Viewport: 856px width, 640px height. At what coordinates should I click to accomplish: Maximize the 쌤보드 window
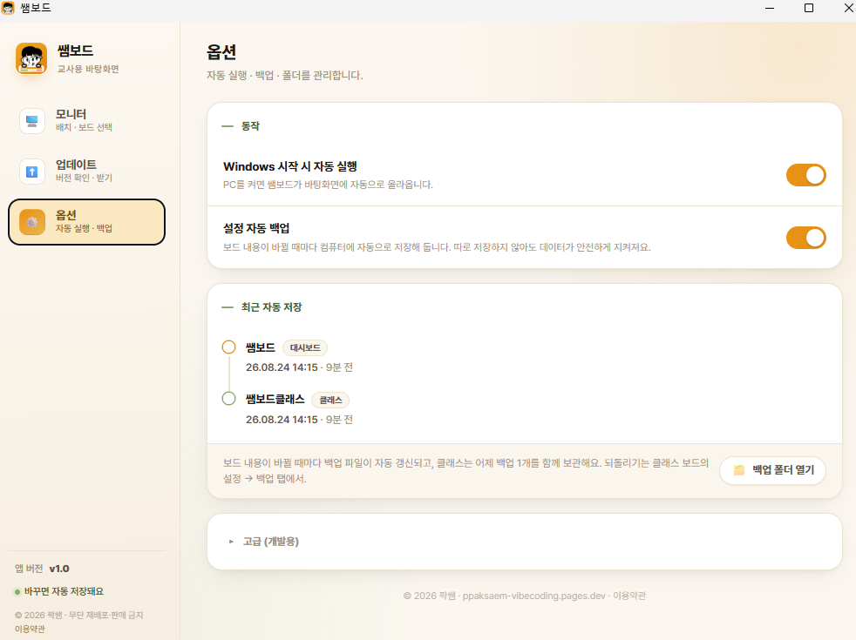(809, 8)
